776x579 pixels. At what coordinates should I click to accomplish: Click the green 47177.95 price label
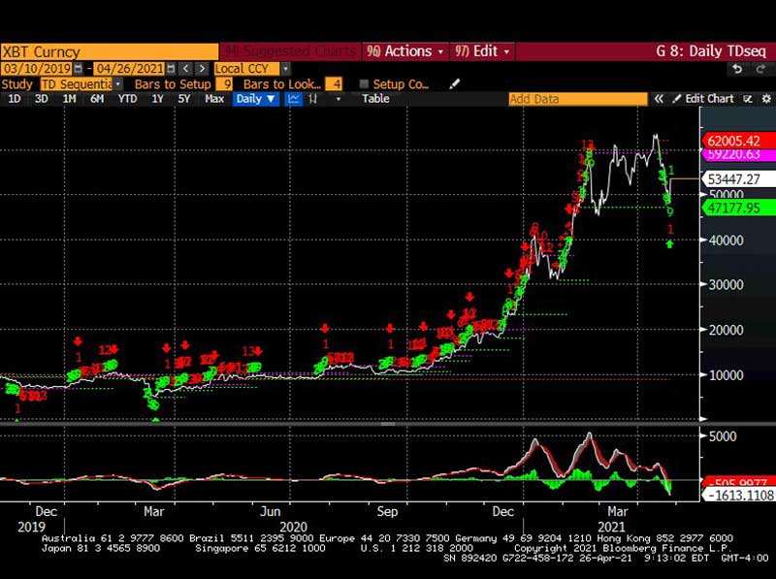738,208
